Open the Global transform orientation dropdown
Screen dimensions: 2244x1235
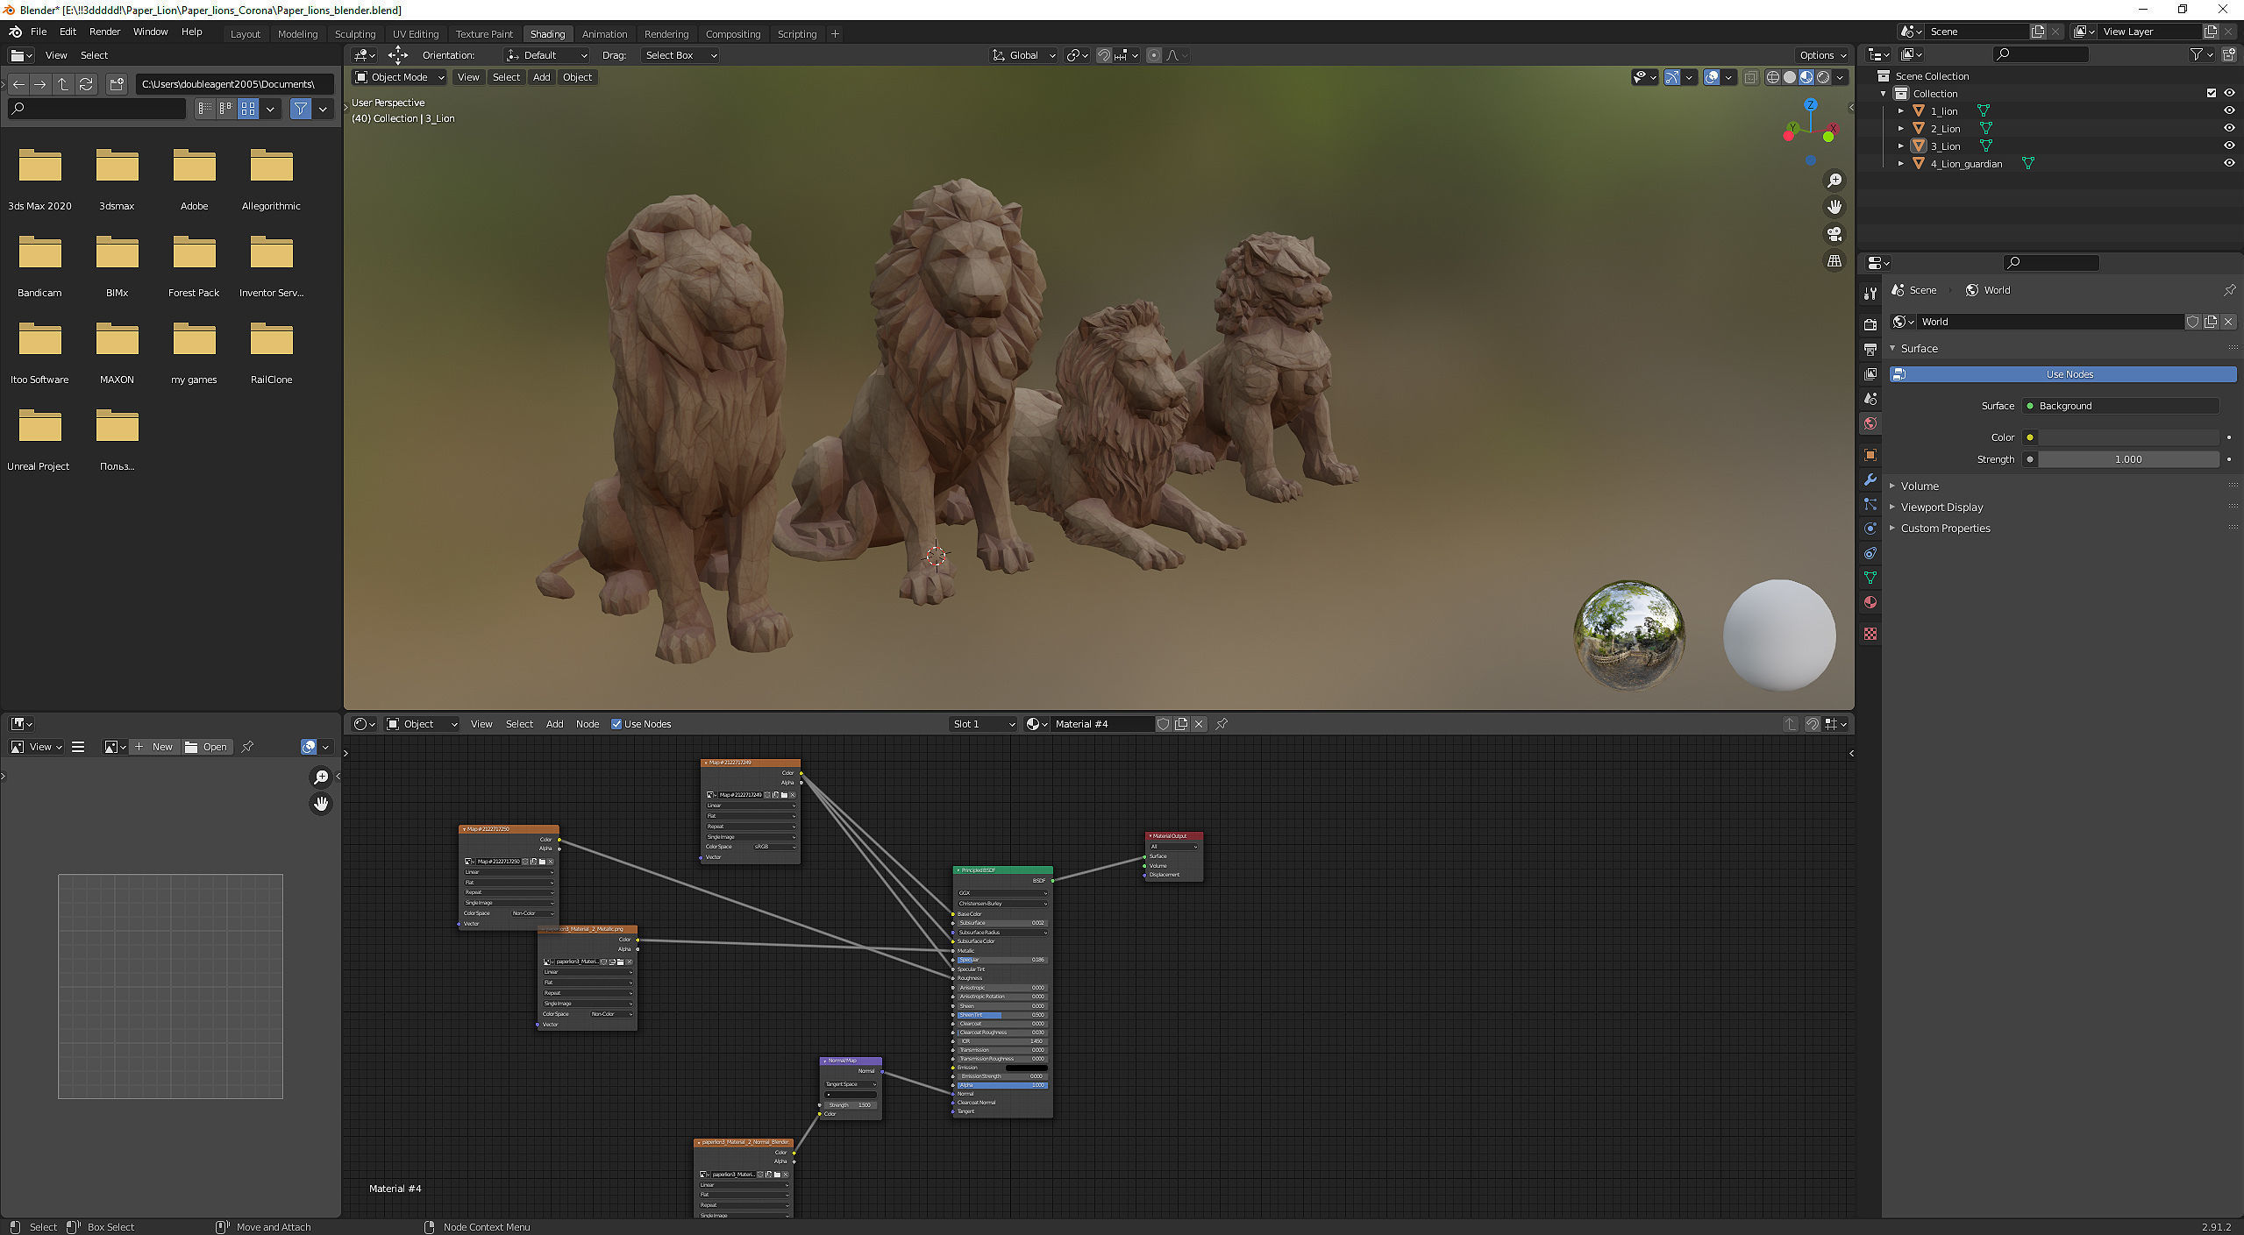(1023, 55)
